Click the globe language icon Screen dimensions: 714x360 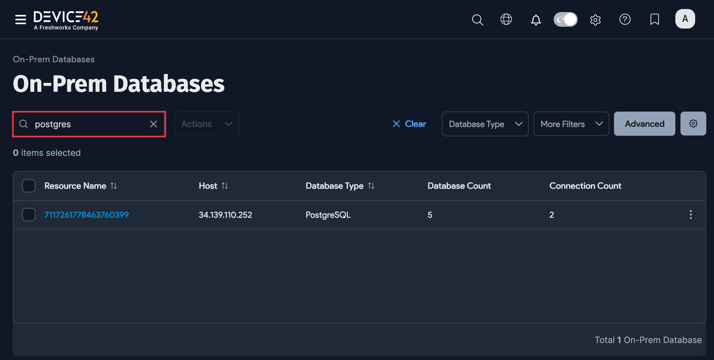coord(507,19)
